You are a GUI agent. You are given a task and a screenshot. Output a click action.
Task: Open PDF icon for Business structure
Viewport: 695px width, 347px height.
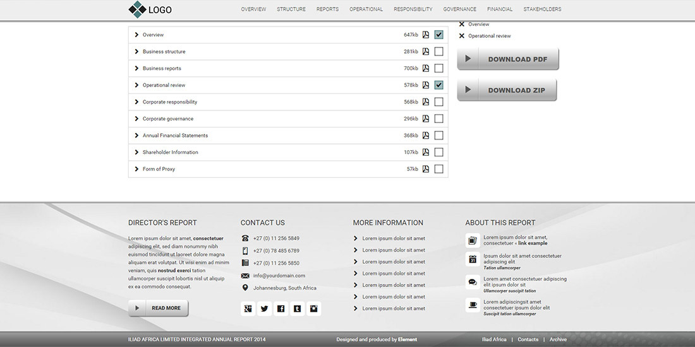tap(425, 52)
